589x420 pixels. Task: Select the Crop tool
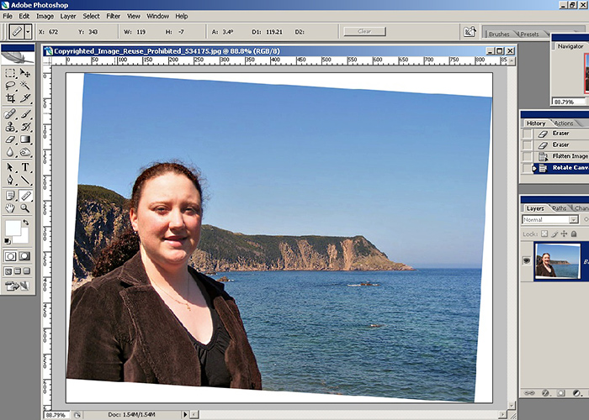(x=10, y=98)
